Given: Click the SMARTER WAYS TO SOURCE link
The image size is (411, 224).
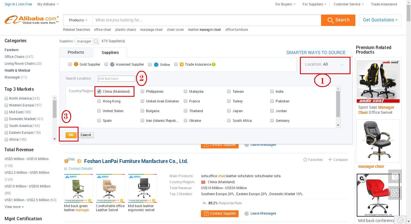Looking at the screenshot, I should [x=316, y=53].
